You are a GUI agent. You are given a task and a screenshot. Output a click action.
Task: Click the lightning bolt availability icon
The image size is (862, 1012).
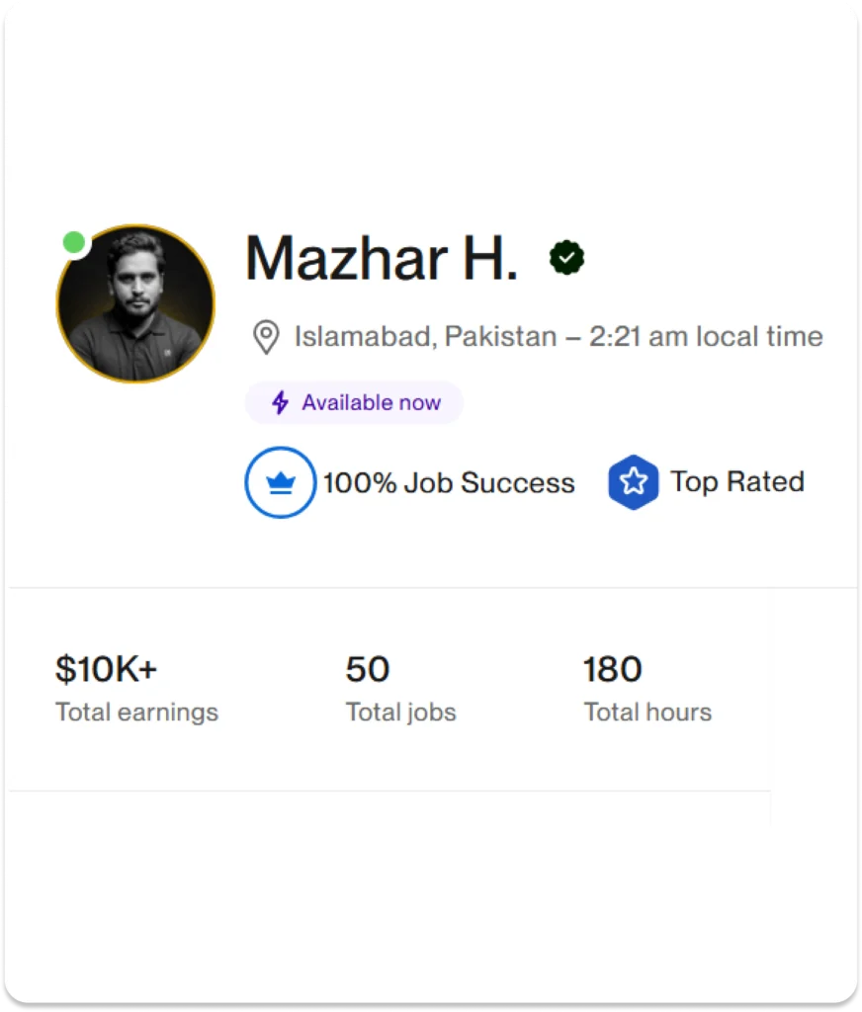point(281,403)
